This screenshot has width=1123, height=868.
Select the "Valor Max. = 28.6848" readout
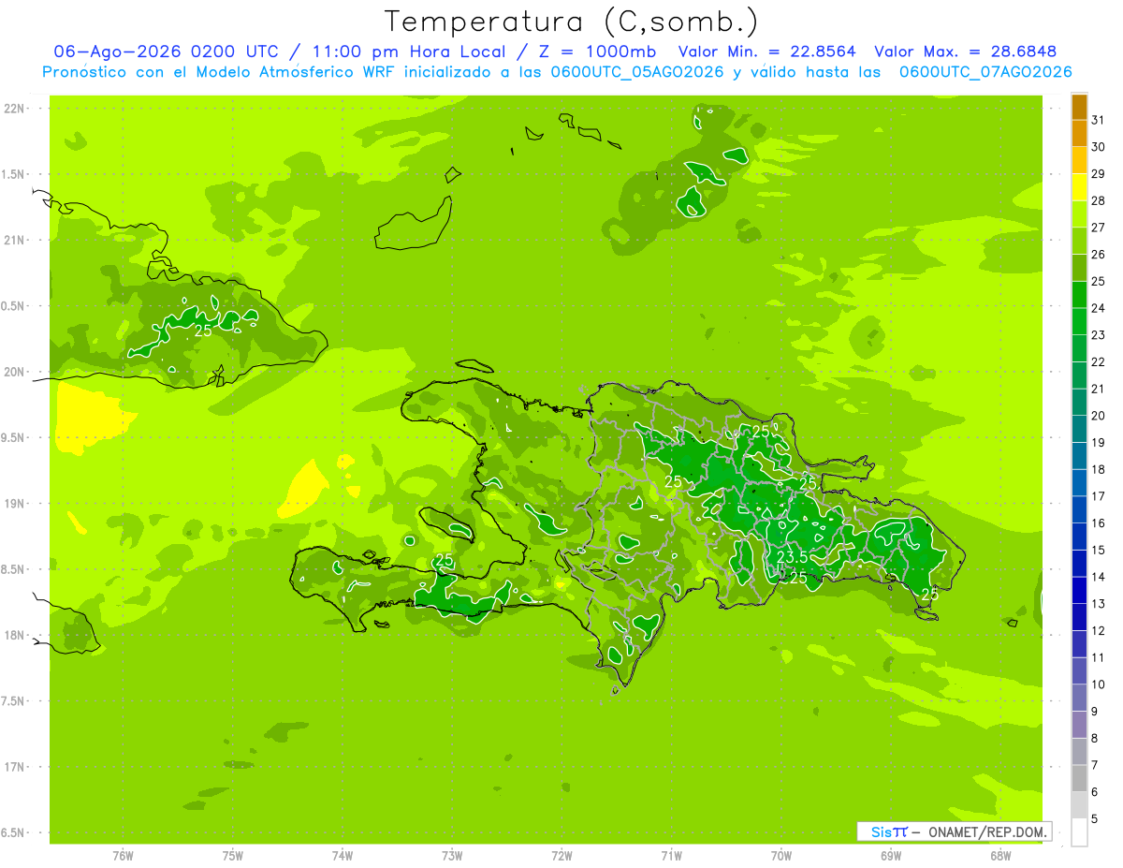[966, 51]
